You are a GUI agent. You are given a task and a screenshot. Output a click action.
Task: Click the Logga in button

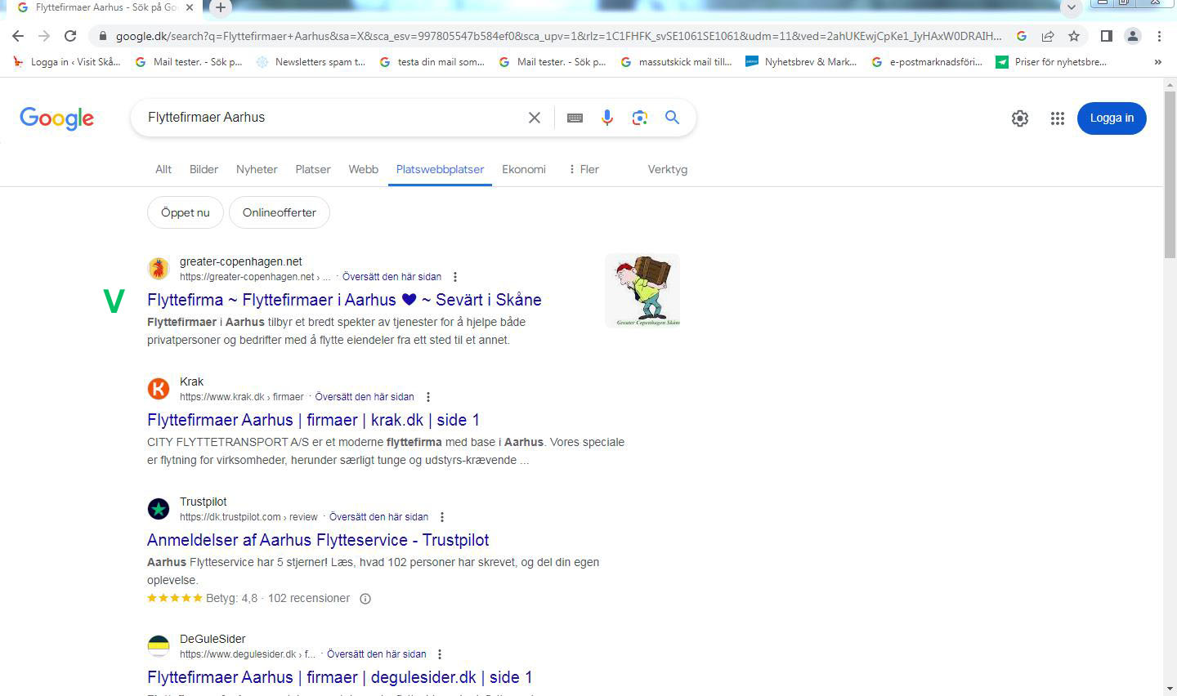[1112, 118]
